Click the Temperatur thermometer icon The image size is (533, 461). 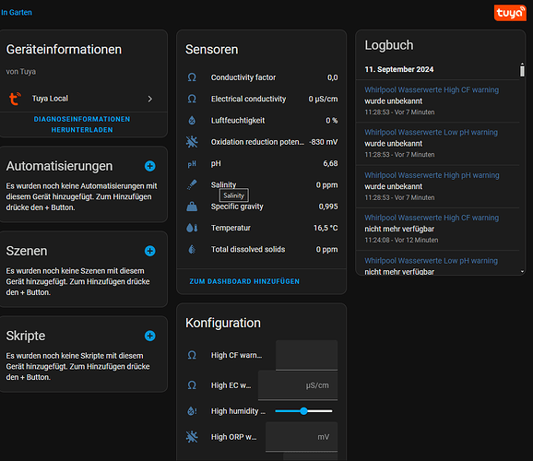[192, 228]
